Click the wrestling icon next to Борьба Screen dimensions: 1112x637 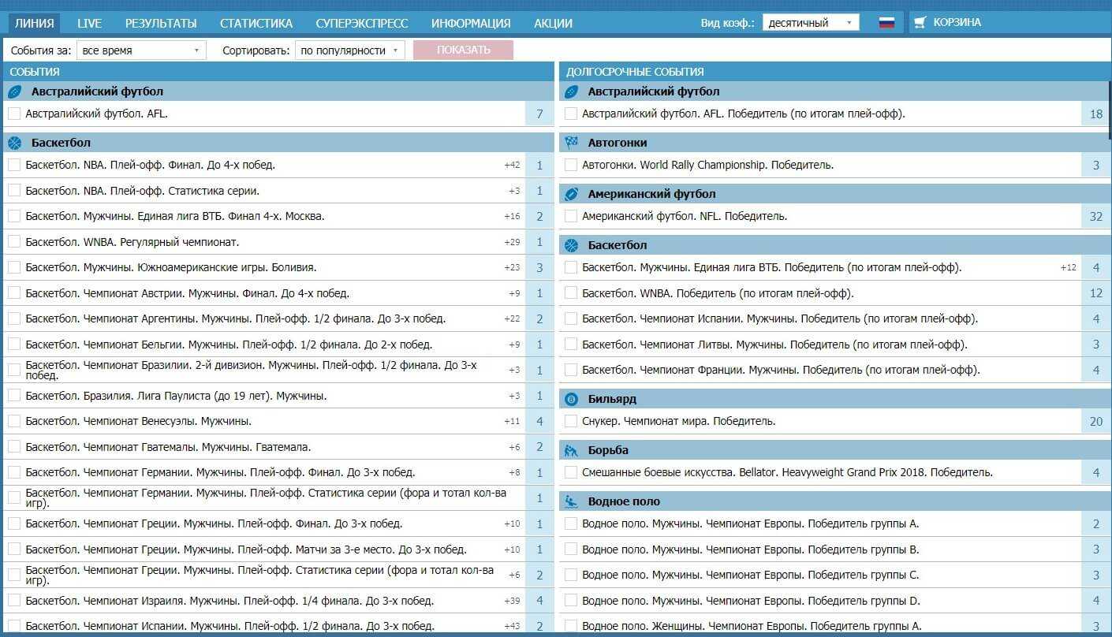572,450
